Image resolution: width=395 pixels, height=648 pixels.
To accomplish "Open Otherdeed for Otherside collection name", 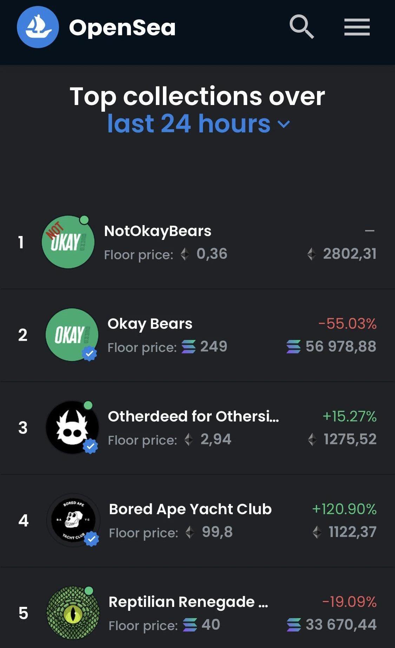I will [x=193, y=417].
